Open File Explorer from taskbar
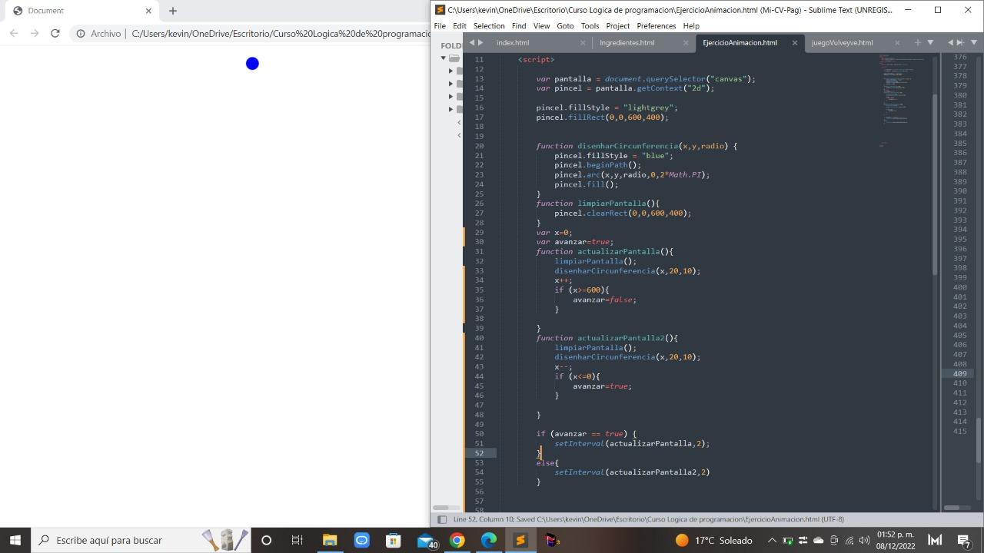 pyautogui.click(x=330, y=540)
